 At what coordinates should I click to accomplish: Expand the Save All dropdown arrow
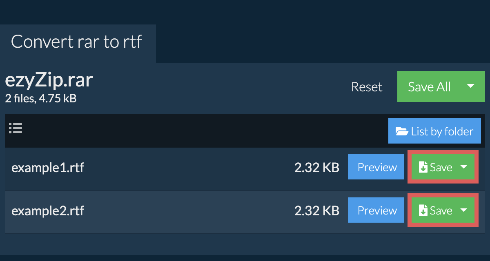(470, 86)
